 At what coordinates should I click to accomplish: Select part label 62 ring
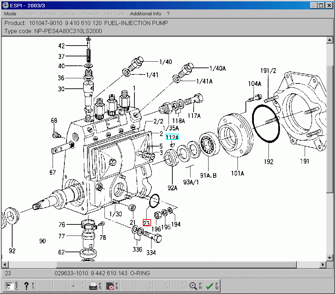(x=62, y=252)
